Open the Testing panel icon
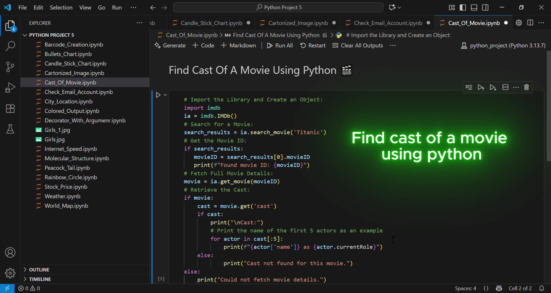This screenshot has height=293, width=551. [10, 129]
